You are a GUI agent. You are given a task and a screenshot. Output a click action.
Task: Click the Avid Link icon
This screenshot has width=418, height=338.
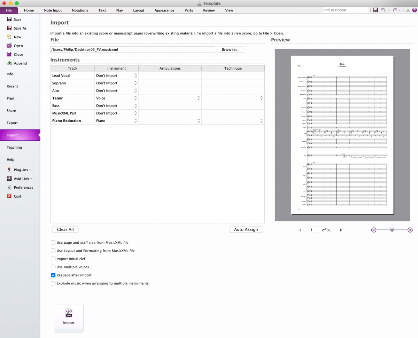9,179
